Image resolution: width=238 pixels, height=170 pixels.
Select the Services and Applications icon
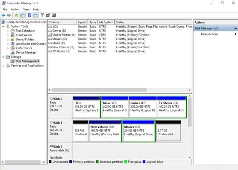[x=8, y=65]
